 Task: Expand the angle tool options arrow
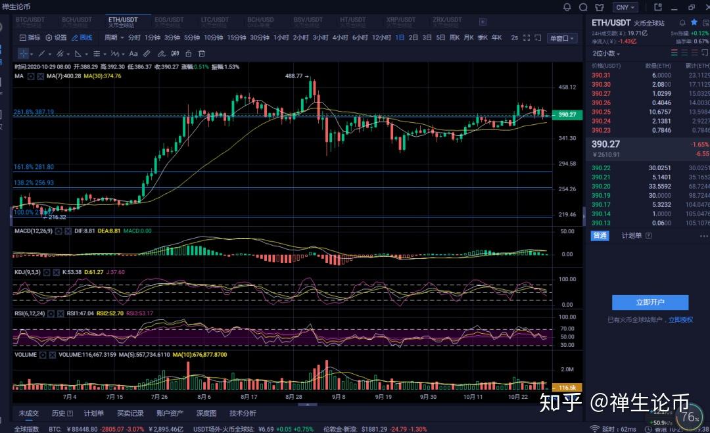click(86, 55)
